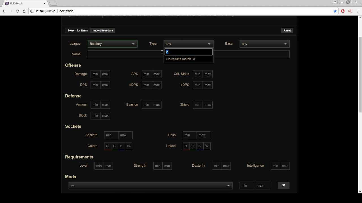Close the PoE Goods browser tab
Screen dimensions: 362x203
click(x=44, y=3)
